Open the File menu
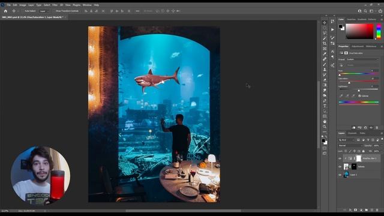 click(8, 5)
